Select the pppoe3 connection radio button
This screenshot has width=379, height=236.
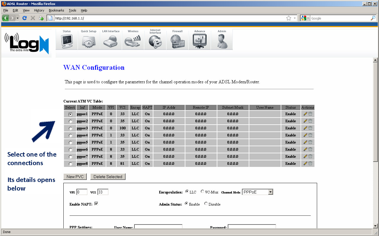coord(70,128)
